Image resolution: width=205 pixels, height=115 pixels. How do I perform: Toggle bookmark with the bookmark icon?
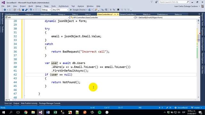tap(118, 10)
